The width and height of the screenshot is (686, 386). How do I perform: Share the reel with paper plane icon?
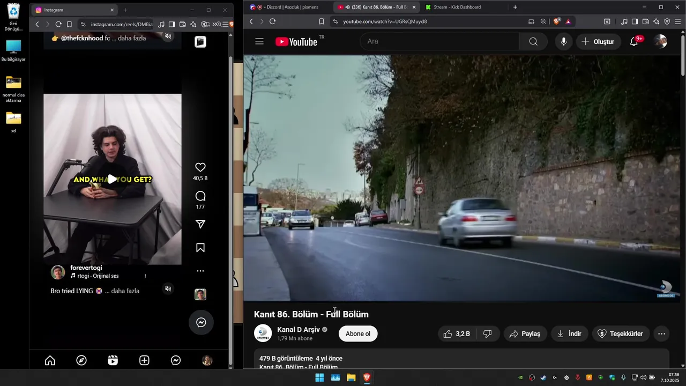point(200,224)
